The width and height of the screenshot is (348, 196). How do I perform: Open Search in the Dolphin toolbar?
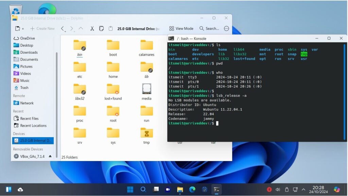tap(208, 29)
